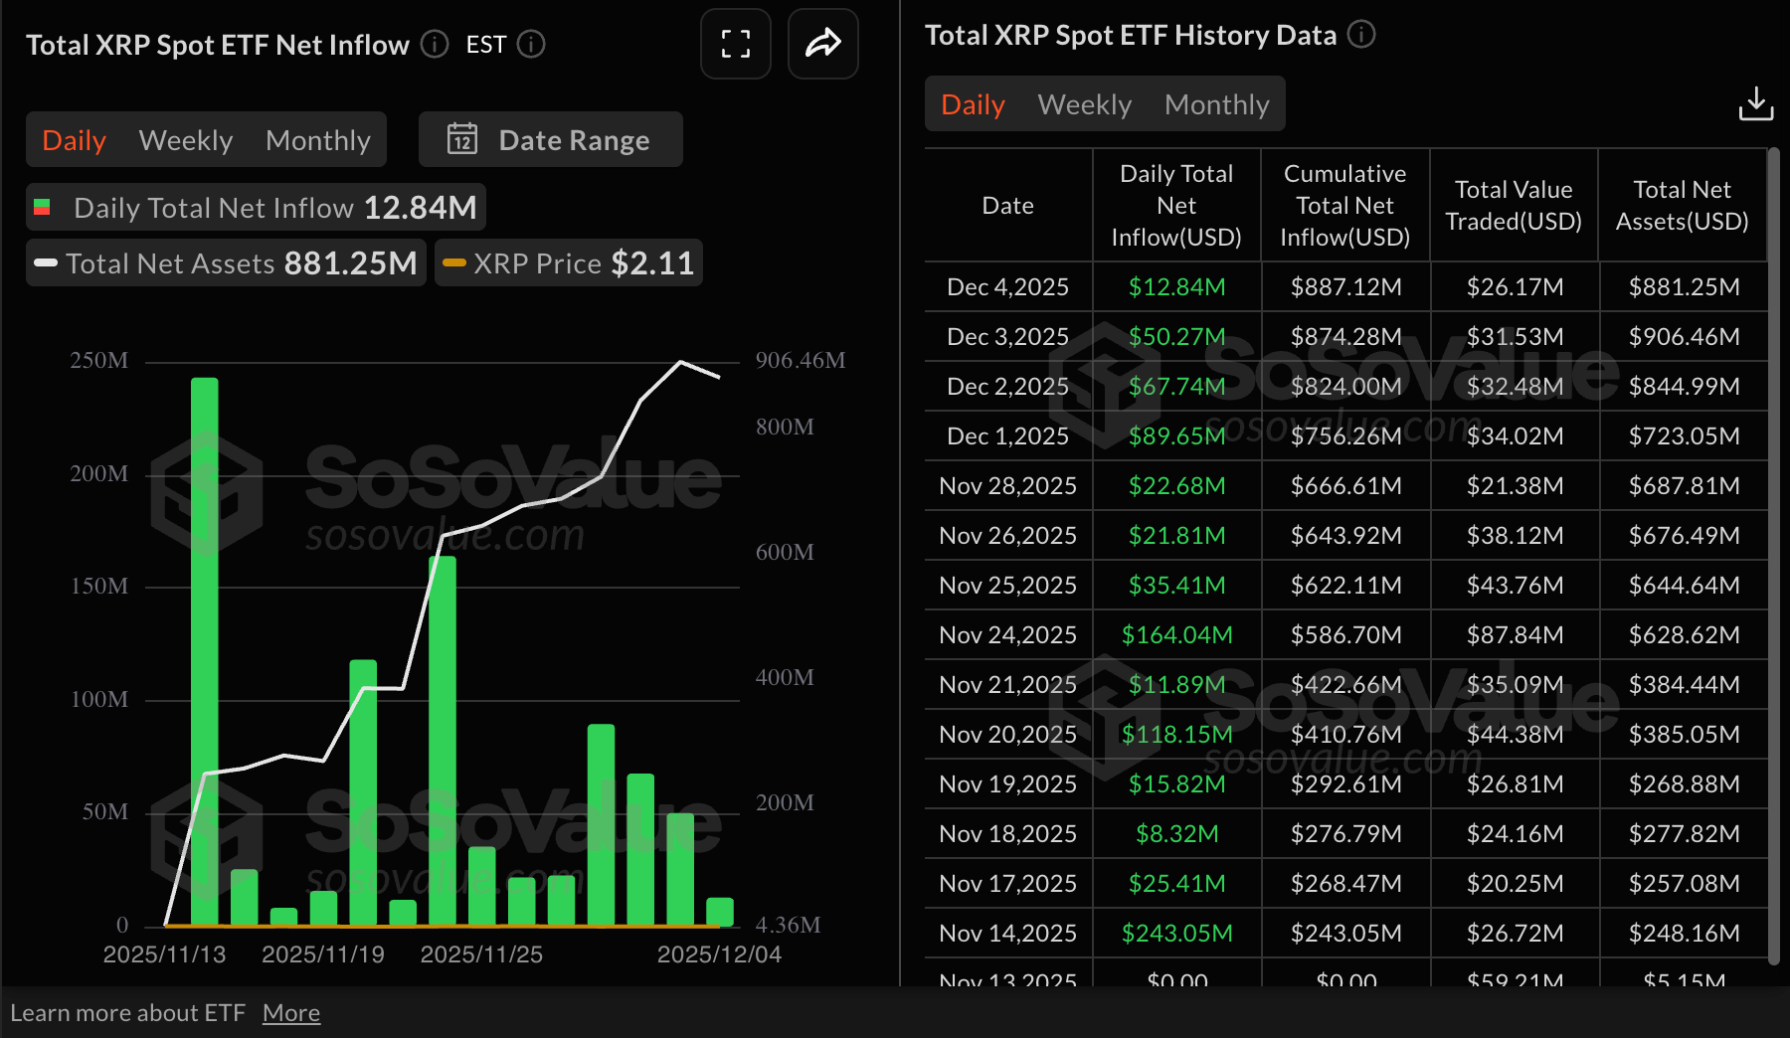
Task: Toggle the Daily Total Net Inflow bars
Action: click(x=254, y=207)
